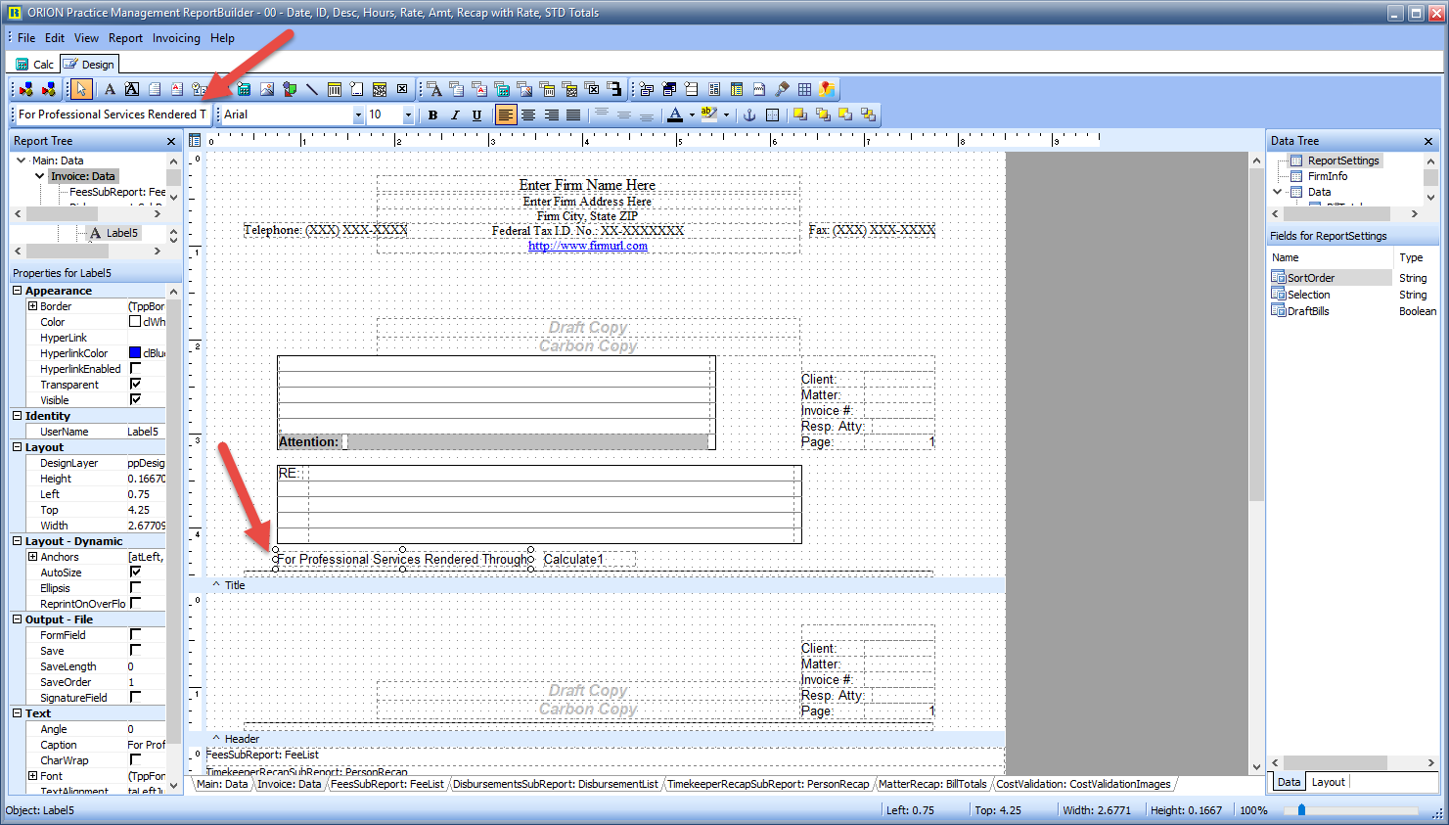Click the Bring to Front icon
Screen dimensions: 1449x825
[800, 115]
